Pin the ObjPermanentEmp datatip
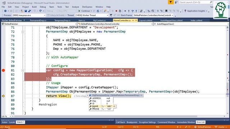Viewport: 230px width, 129px height. pos(141,95)
